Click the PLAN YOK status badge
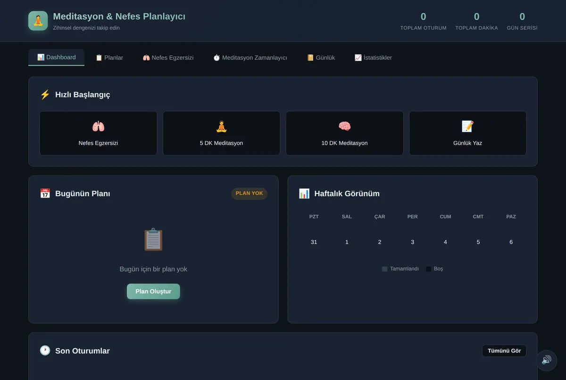 tap(249, 193)
